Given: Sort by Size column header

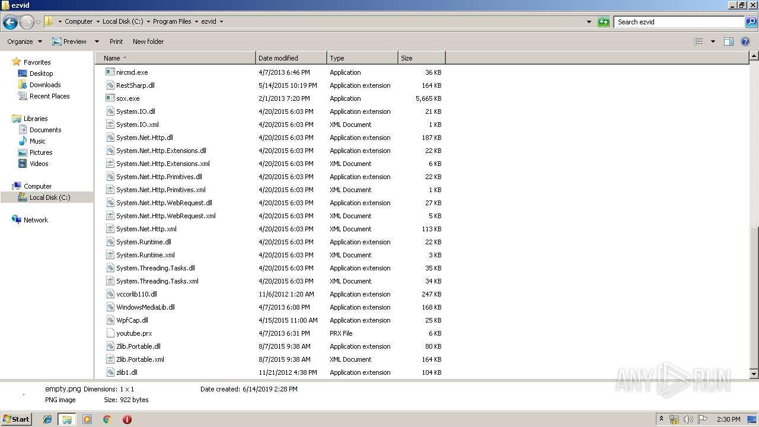Looking at the screenshot, I should [x=422, y=58].
